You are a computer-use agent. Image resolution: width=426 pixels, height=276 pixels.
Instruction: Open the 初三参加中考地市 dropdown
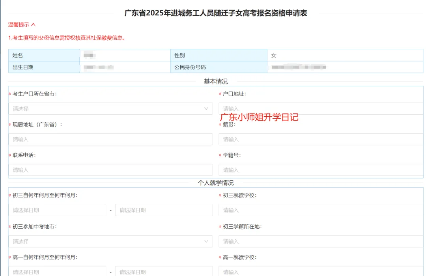[110, 241]
